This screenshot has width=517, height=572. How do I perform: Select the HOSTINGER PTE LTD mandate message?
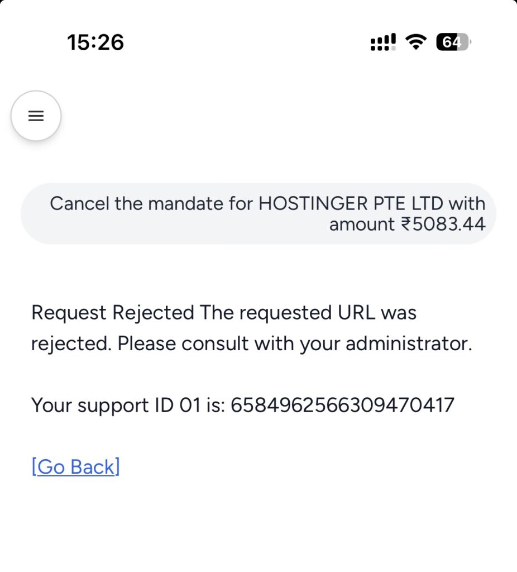(258, 213)
